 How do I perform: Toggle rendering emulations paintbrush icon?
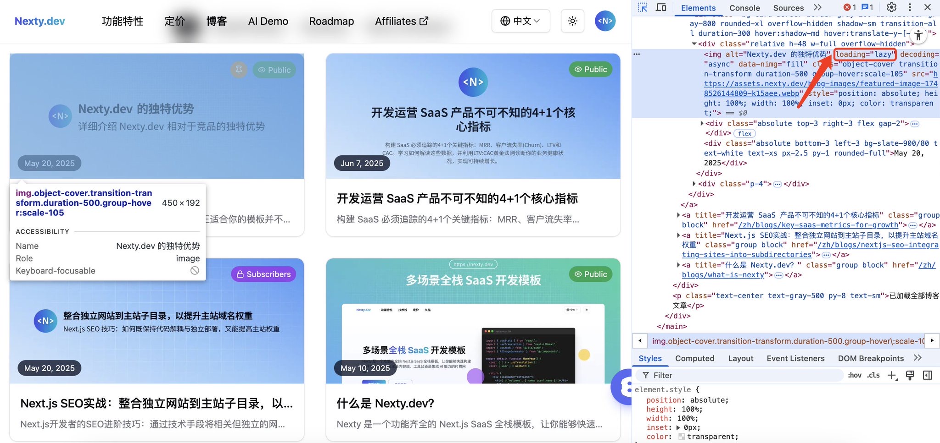(x=910, y=375)
